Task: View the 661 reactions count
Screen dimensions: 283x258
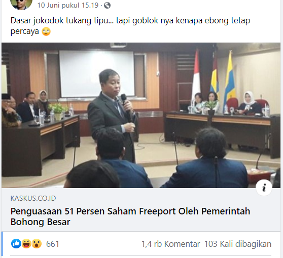Action: [53, 244]
